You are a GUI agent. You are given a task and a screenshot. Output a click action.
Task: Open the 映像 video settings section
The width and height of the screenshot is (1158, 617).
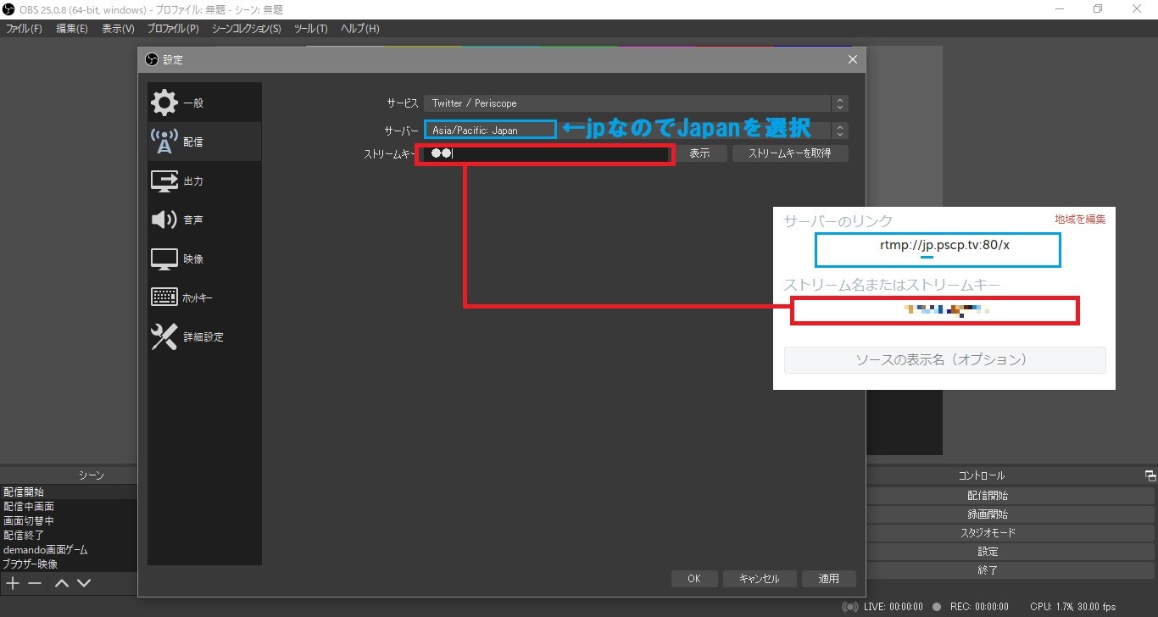pos(204,258)
